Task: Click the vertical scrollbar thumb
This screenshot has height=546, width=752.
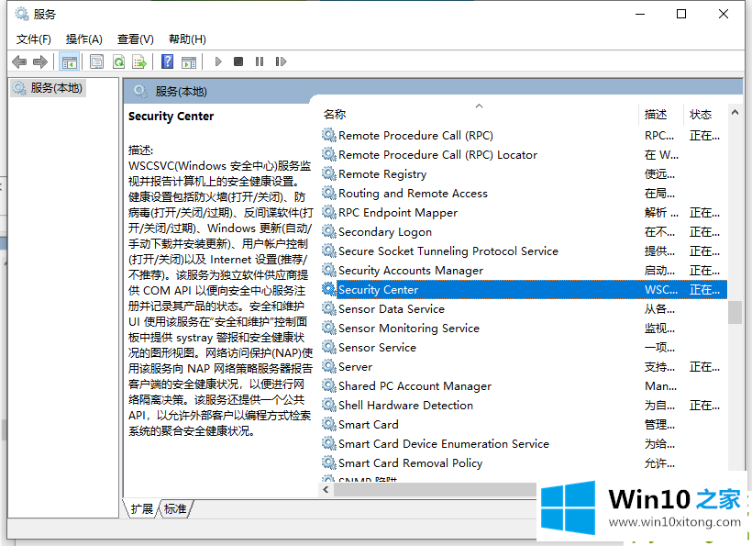Action: (735, 312)
